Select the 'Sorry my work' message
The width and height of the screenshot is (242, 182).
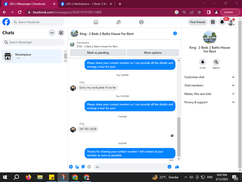98,88
